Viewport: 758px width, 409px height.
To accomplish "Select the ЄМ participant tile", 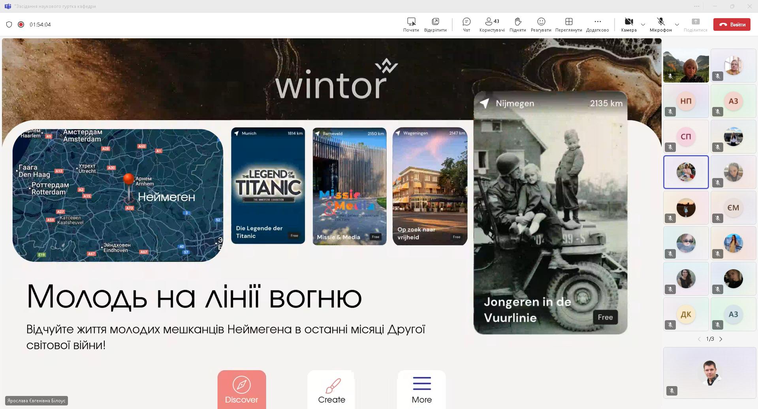I will (x=733, y=208).
